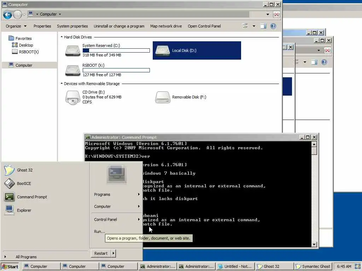This screenshot has width=362, height=271.
Task: Click the Restart button in Start menu
Action: tap(101, 253)
